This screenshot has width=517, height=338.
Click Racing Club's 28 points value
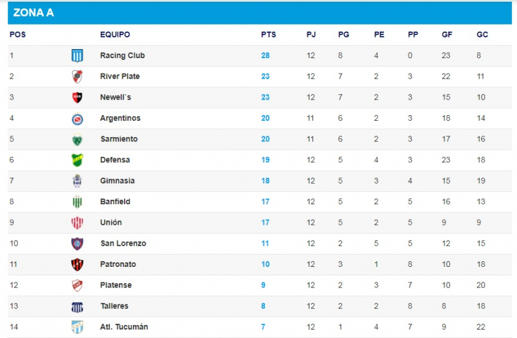tap(266, 56)
